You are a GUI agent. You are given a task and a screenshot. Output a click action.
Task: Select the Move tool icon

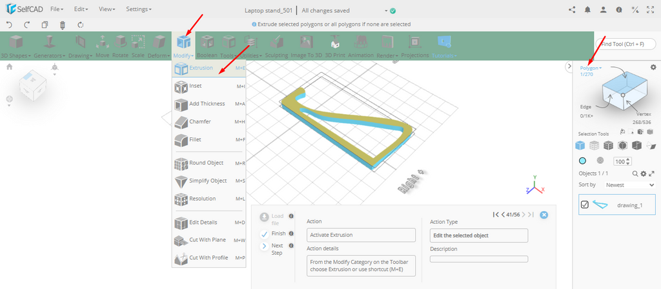point(102,45)
